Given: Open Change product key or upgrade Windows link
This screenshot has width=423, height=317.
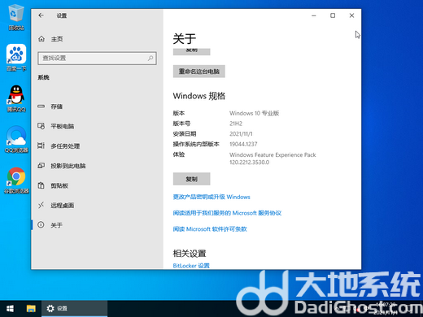Looking at the screenshot, I should tap(211, 197).
